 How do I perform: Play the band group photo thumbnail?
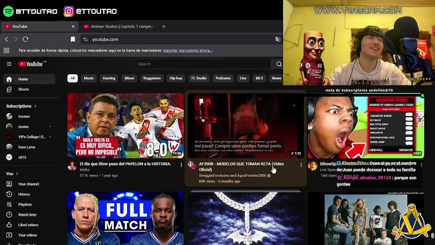point(366,218)
